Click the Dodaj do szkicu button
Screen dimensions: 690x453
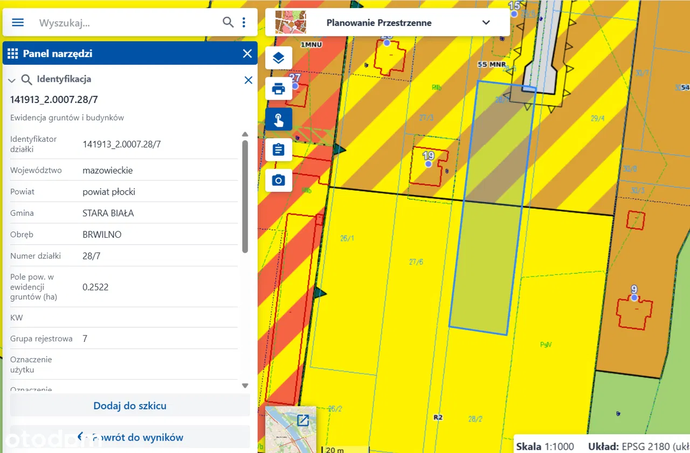(x=129, y=406)
